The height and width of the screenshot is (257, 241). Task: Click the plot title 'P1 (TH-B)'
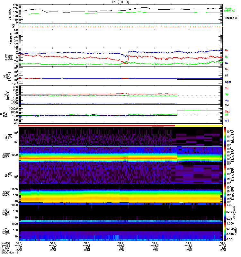point(120,2)
